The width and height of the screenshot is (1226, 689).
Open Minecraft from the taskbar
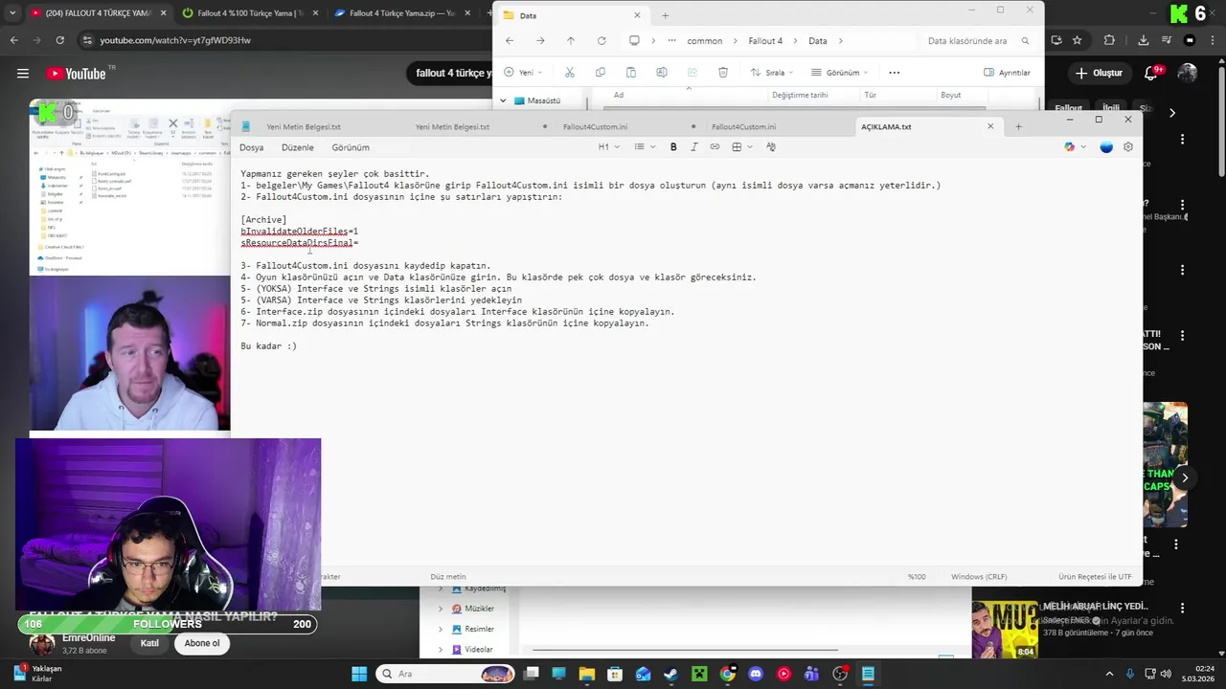pyautogui.click(x=699, y=674)
